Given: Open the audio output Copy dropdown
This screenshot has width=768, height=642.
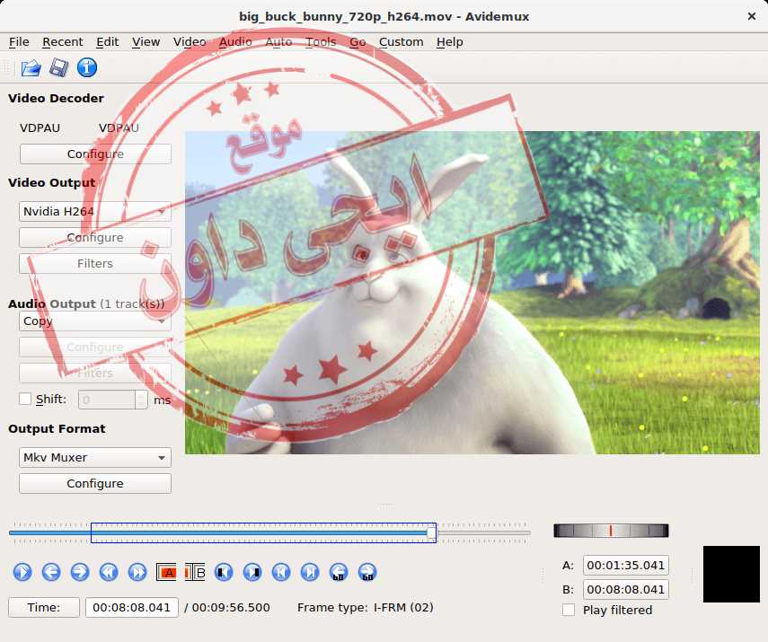Looking at the screenshot, I should point(95,321).
